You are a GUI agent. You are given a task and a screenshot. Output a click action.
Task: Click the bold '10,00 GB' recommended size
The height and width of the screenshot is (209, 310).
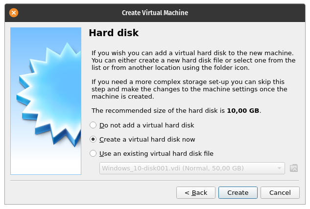point(243,111)
